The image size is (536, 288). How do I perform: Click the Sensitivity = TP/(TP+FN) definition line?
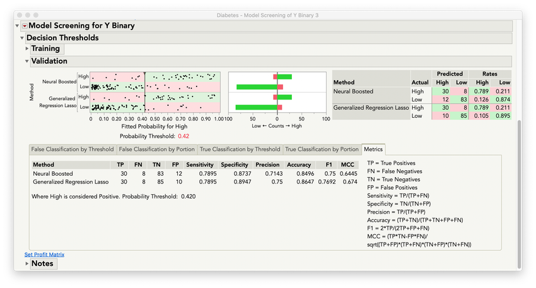398,196
